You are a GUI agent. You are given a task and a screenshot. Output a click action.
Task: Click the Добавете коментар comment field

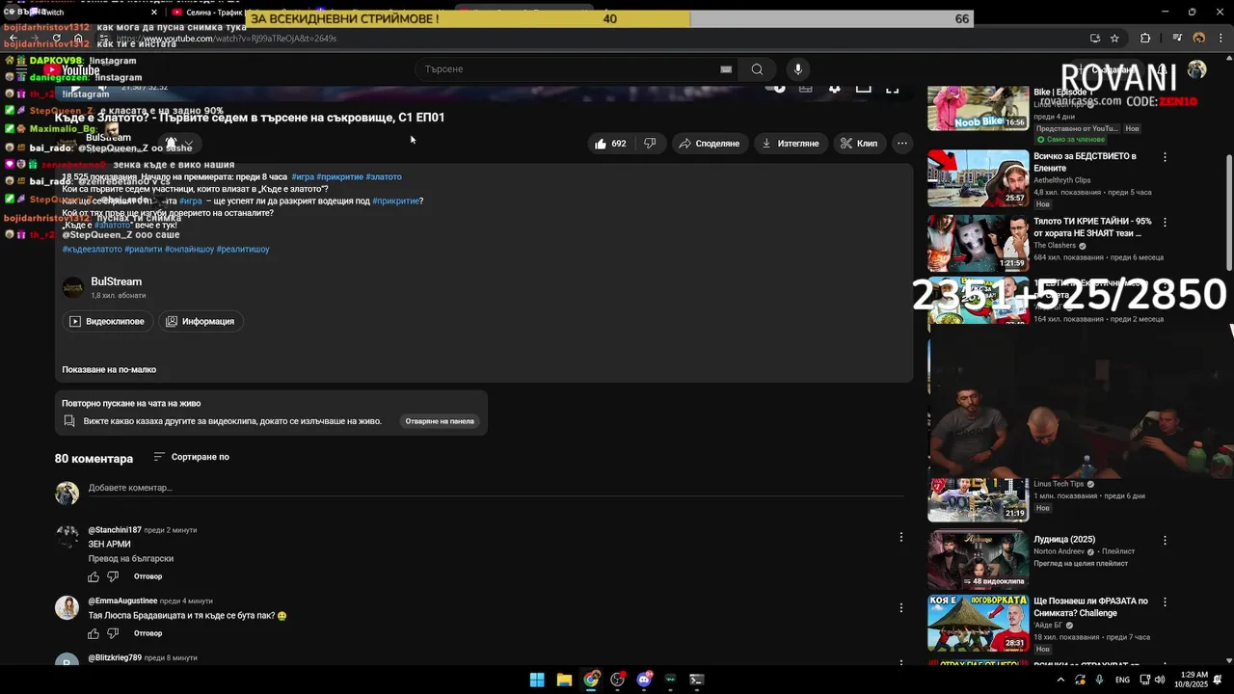tap(496, 489)
